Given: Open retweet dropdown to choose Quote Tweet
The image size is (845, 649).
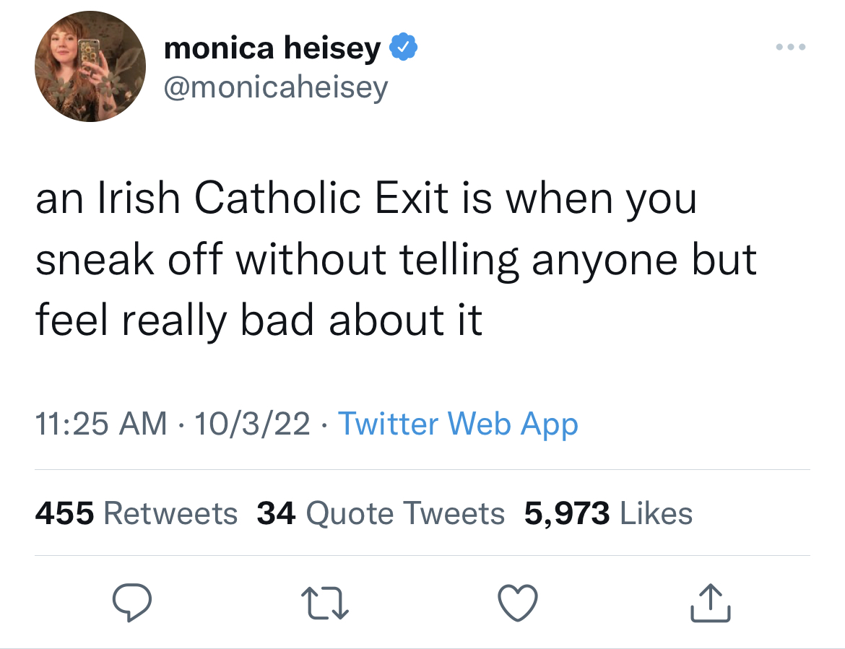Looking at the screenshot, I should point(325,602).
